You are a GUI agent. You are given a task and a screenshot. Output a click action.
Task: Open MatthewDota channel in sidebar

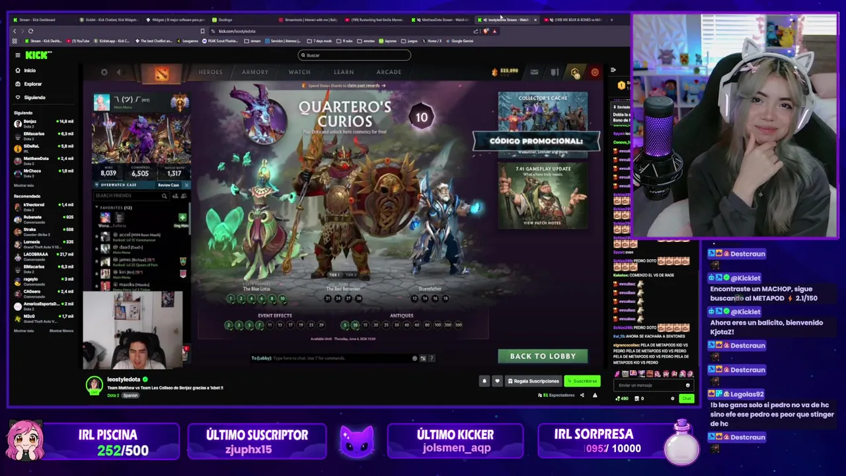click(x=43, y=161)
